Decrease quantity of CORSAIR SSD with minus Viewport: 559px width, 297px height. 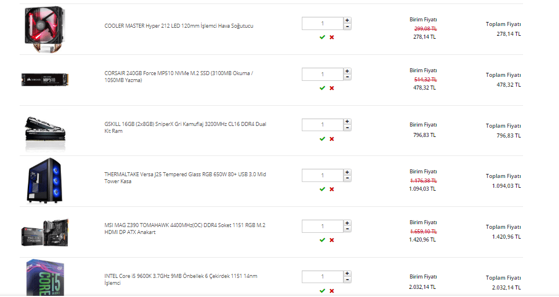click(x=347, y=77)
